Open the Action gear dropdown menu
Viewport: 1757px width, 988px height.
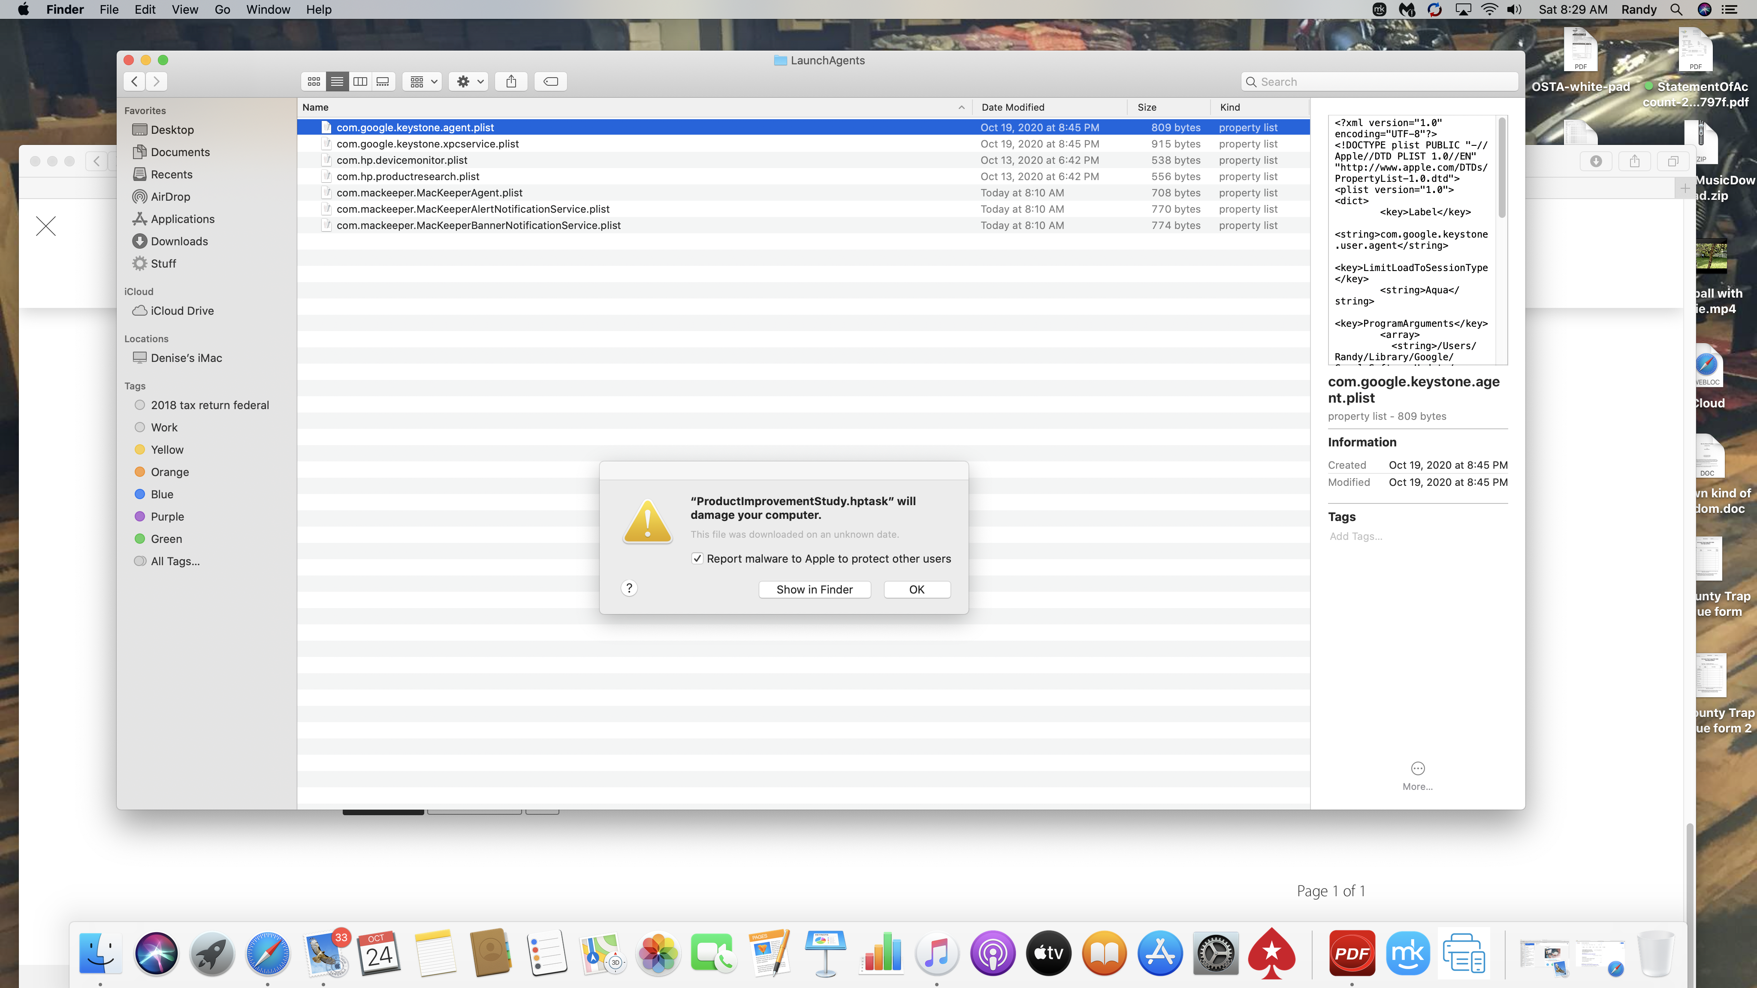click(468, 82)
